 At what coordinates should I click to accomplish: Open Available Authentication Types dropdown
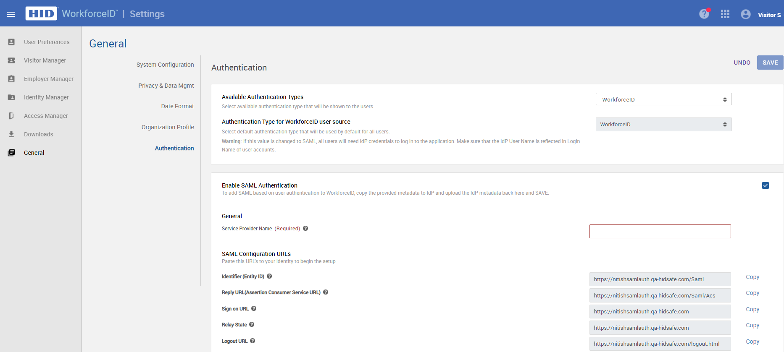pyautogui.click(x=663, y=99)
